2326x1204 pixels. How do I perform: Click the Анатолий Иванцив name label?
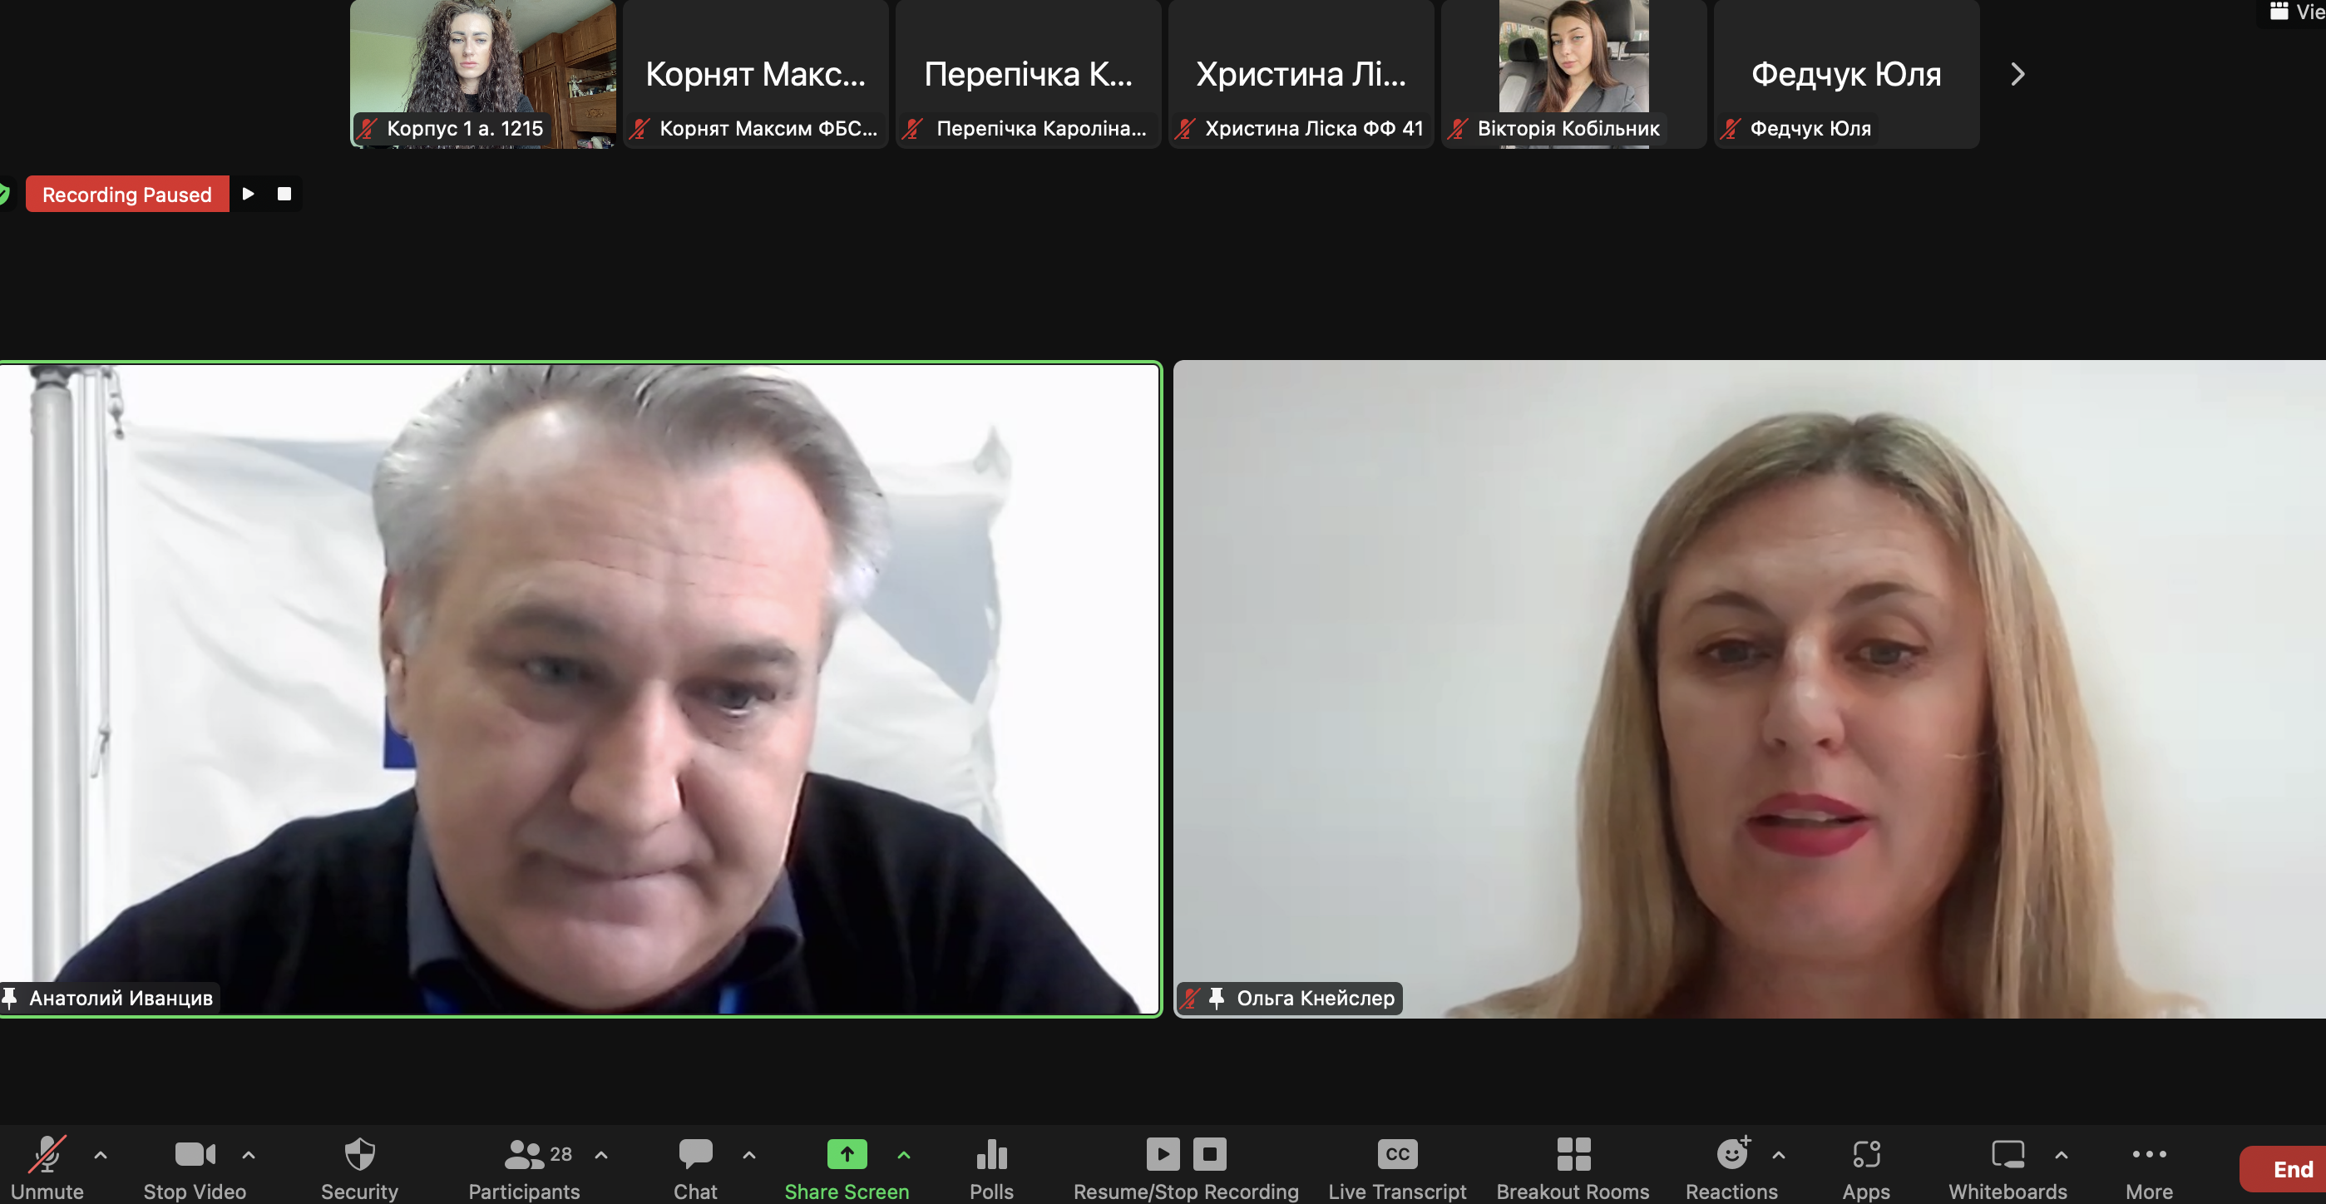tap(121, 999)
